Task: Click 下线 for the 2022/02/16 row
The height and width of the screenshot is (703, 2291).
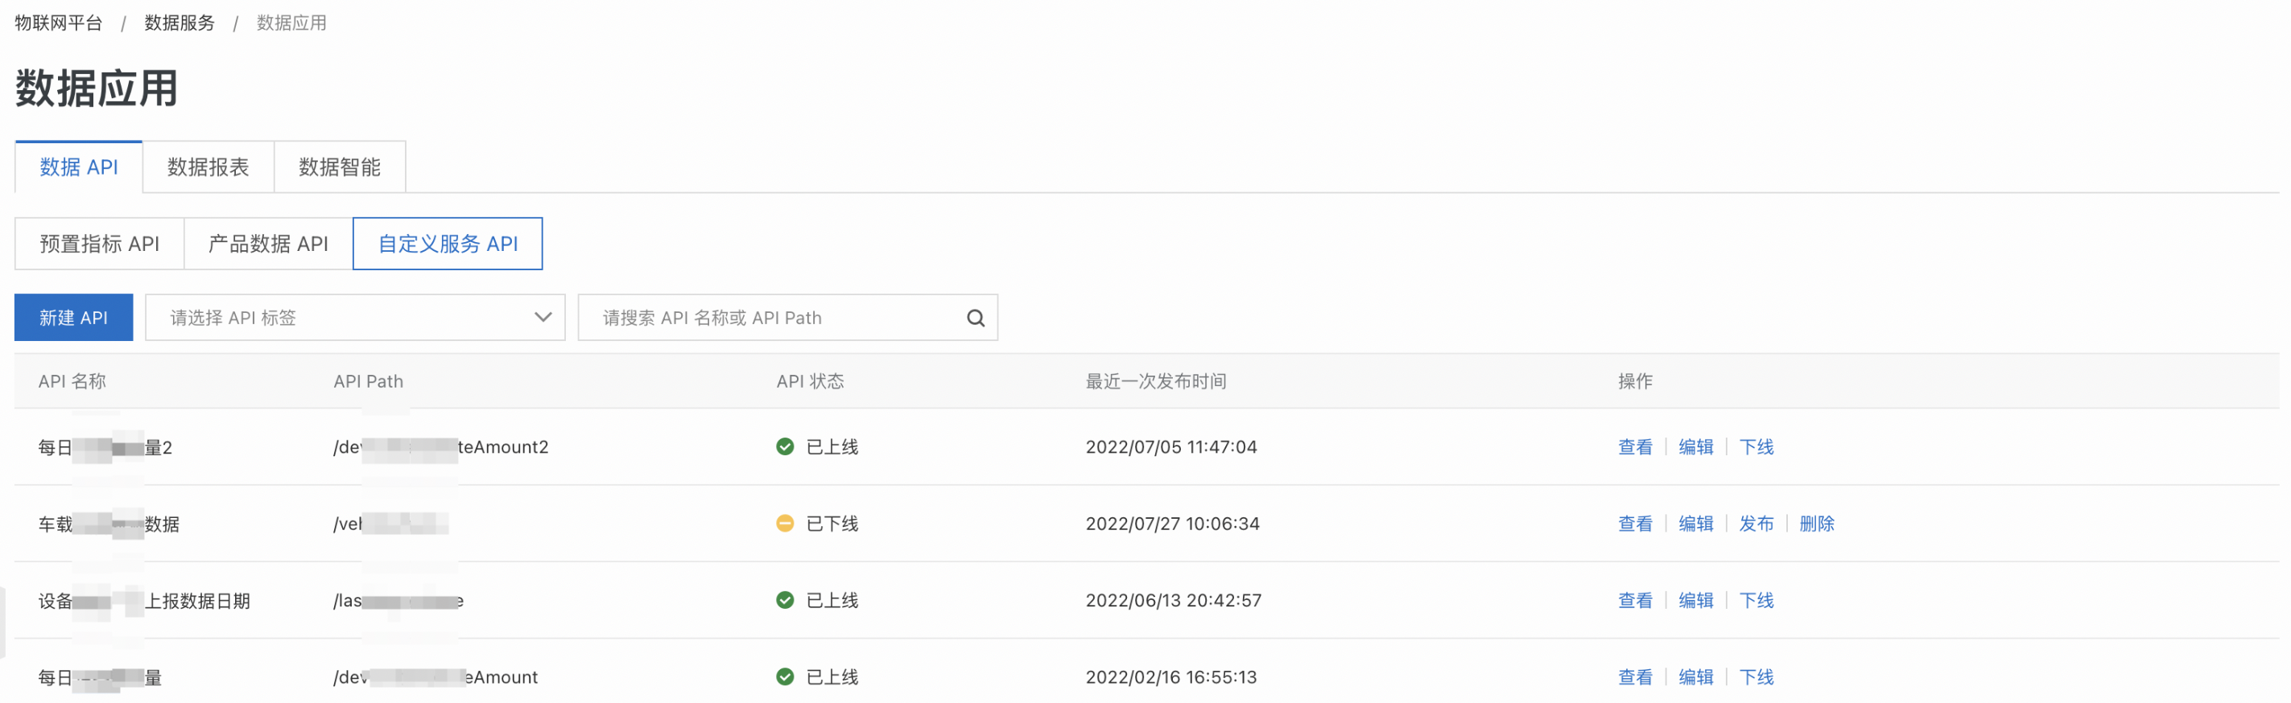Action: coord(1756,677)
